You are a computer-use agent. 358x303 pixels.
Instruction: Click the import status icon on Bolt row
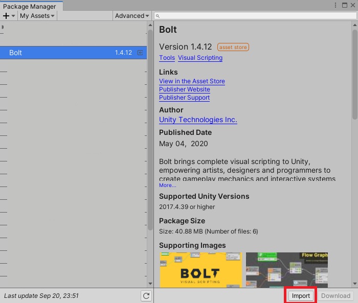140,53
